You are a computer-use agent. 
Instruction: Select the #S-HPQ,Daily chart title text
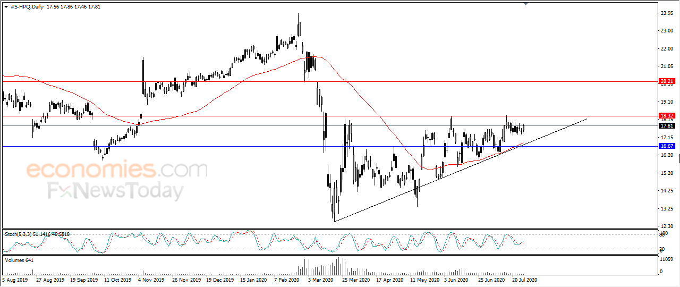coord(27,6)
